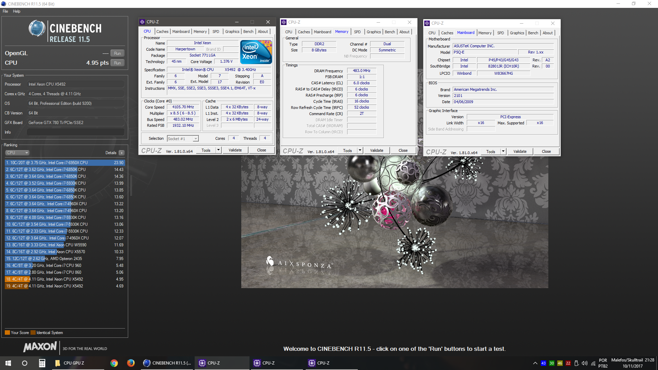
Task: Open the Windows Start menu
Action: point(8,363)
